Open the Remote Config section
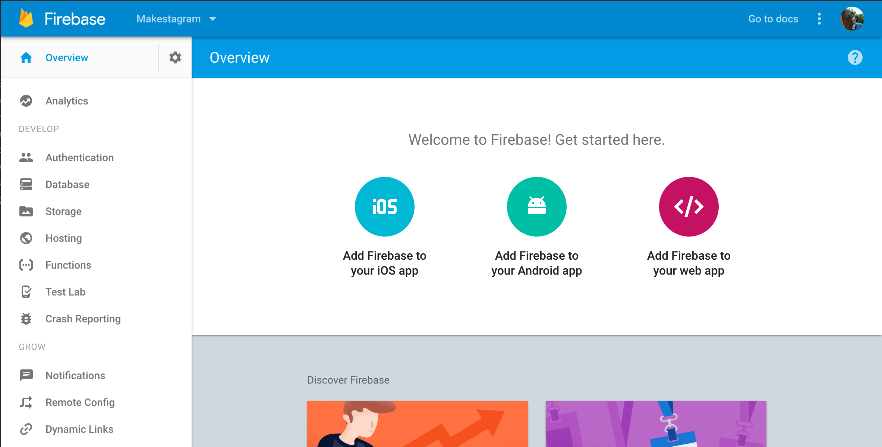Viewport: 882px width, 447px height. point(80,402)
